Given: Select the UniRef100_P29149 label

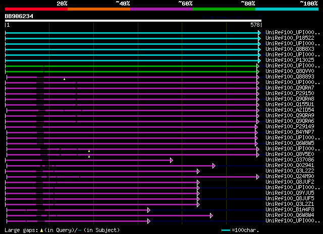Looking at the screenshot, I should point(290,127).
